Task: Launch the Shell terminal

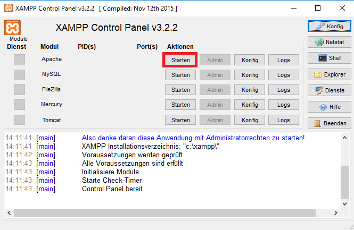Action: 330,58
